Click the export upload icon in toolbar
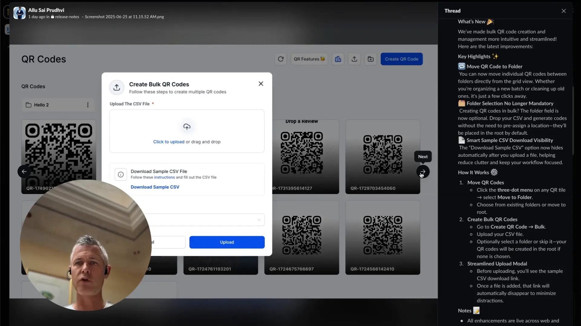 (x=354, y=59)
